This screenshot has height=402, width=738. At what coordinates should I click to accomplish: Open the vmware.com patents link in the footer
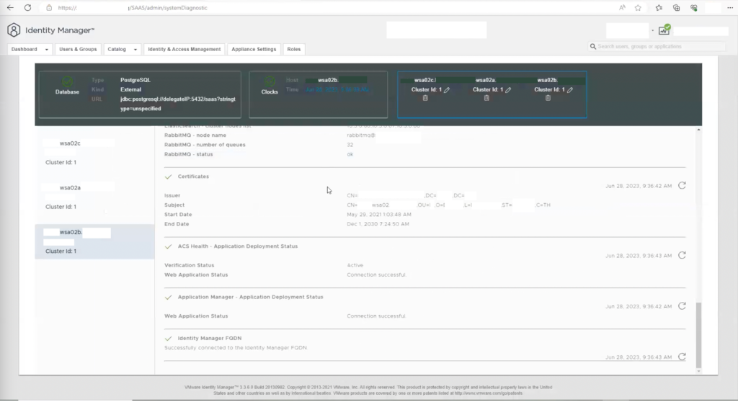point(488,393)
